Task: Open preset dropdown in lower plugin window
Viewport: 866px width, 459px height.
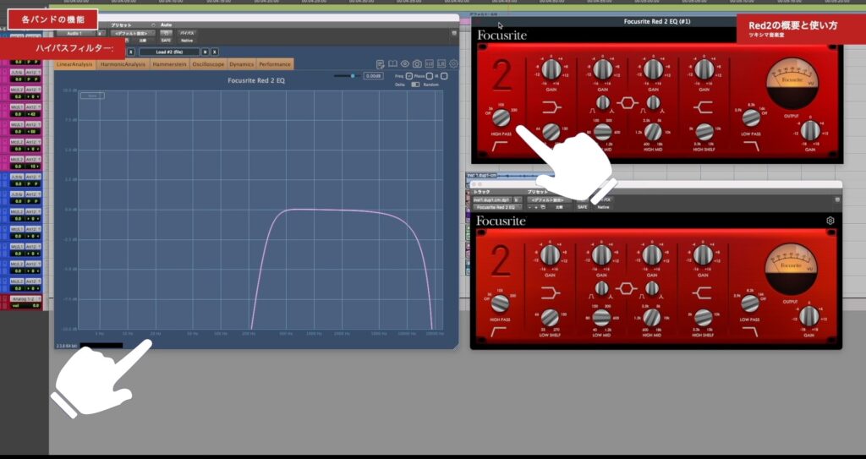Action: (x=549, y=199)
